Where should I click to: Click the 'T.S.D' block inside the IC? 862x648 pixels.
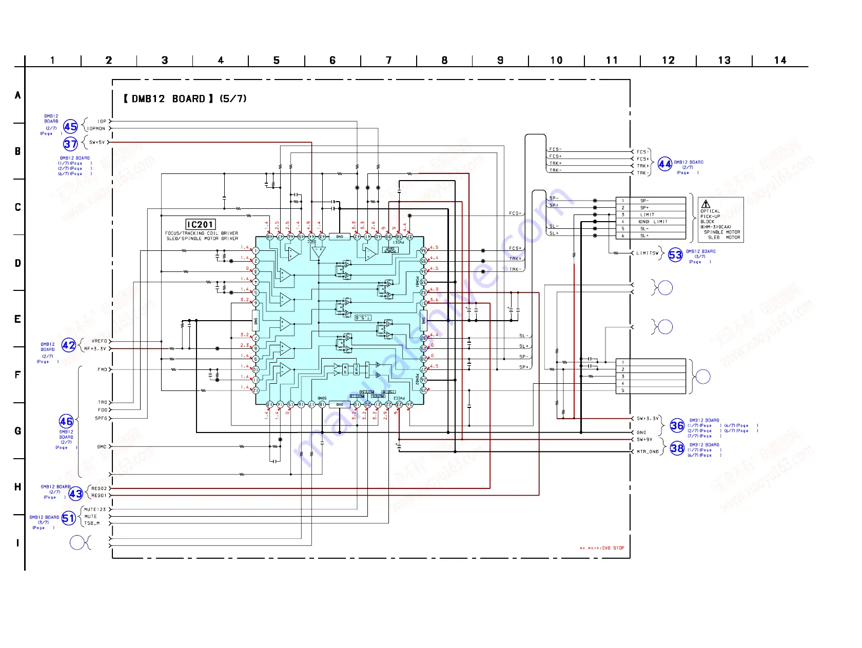tap(363, 318)
